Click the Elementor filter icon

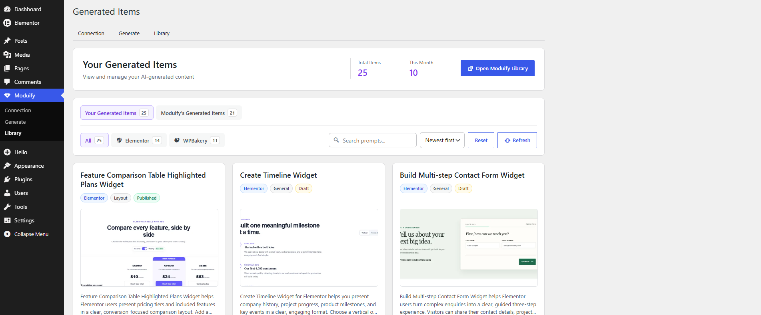[119, 141]
